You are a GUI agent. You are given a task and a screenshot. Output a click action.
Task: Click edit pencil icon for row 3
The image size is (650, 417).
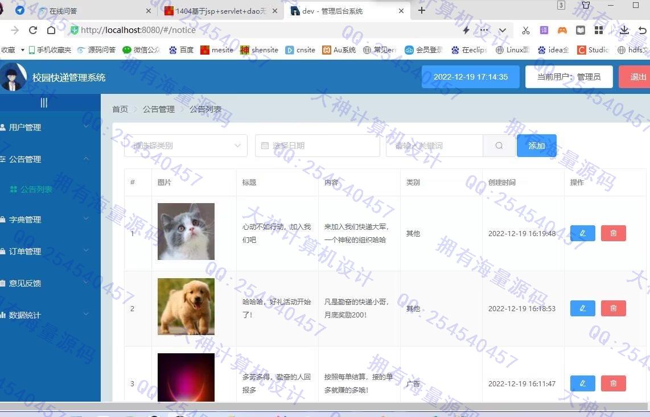click(582, 383)
